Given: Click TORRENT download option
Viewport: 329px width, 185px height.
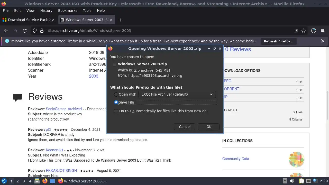Looking at the screenshot, I should coord(231,89).
